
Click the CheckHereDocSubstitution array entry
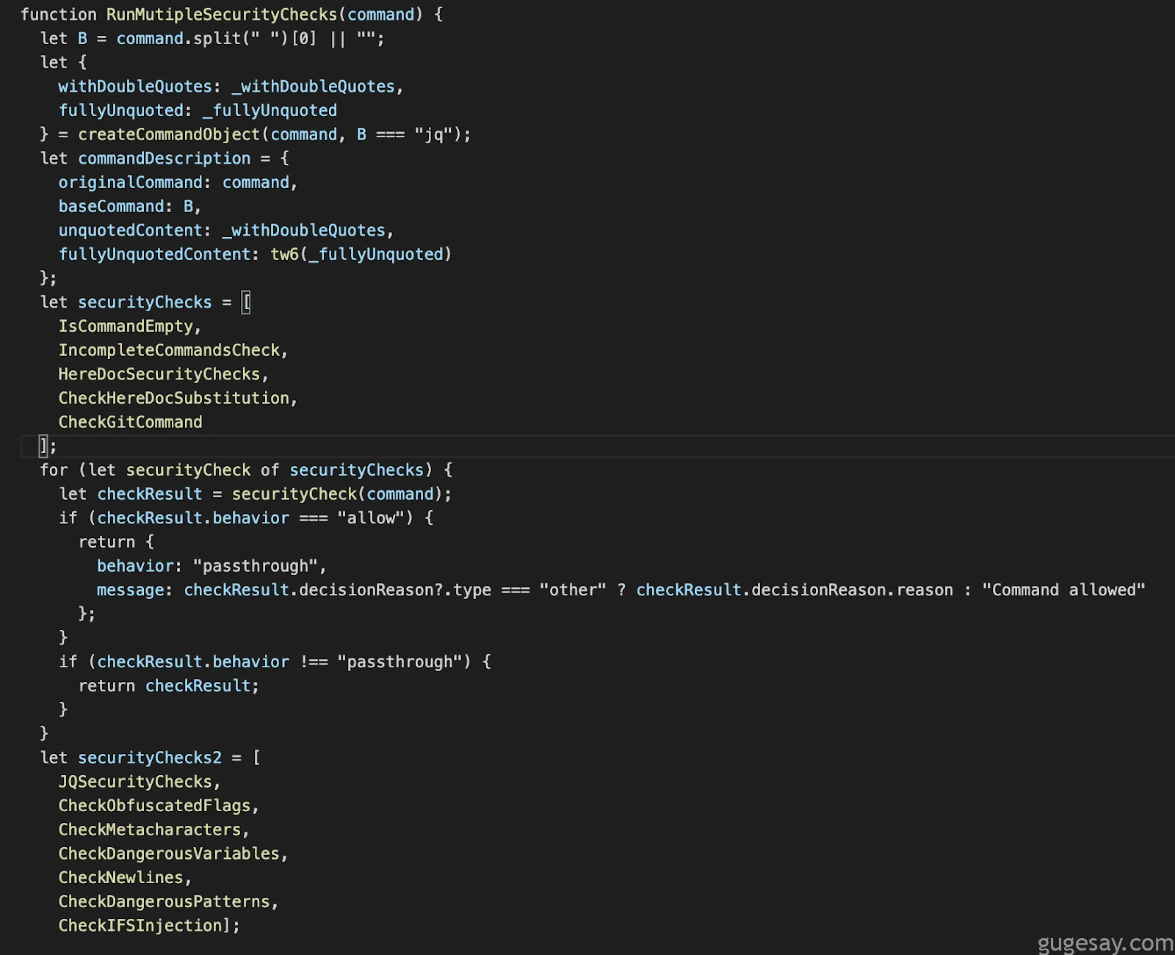click(x=174, y=399)
